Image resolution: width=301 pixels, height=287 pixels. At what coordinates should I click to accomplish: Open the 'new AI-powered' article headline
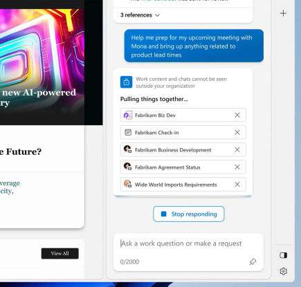click(38, 98)
